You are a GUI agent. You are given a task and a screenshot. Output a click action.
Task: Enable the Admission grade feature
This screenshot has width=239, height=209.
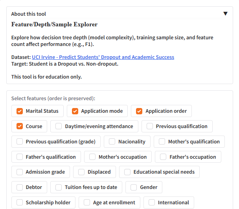point(20,172)
